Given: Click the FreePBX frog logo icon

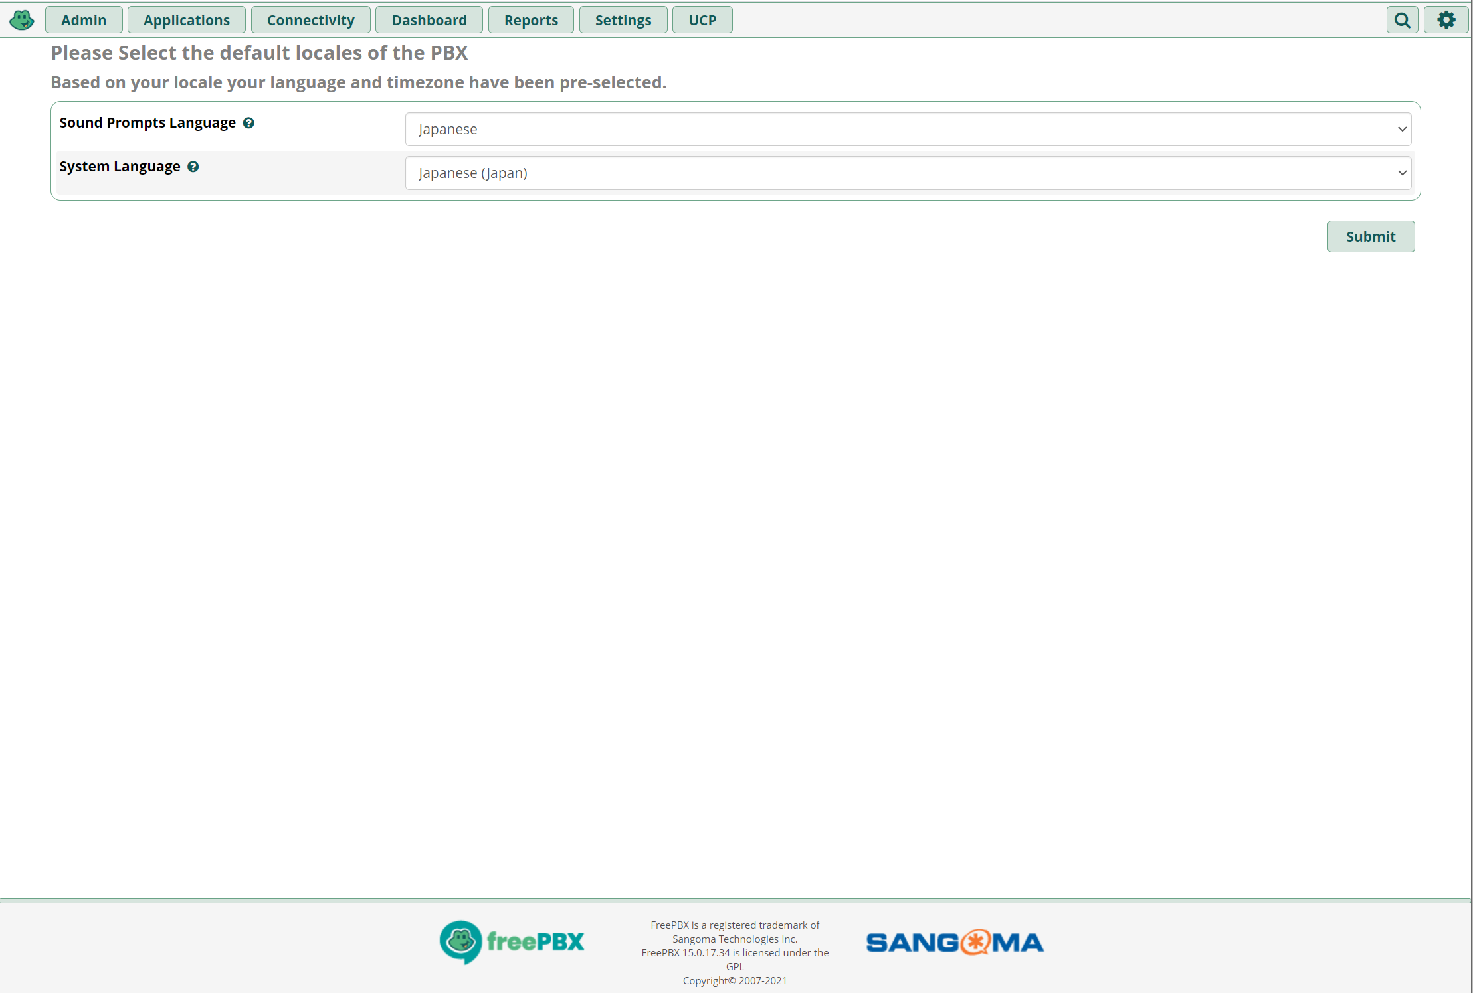Looking at the screenshot, I should pos(22,20).
